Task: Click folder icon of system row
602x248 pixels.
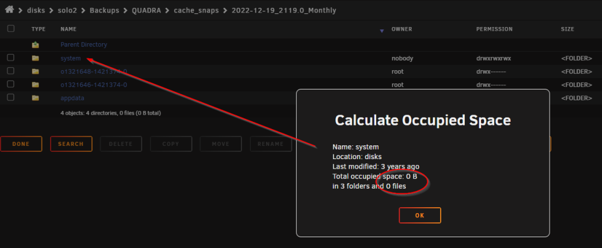Action: click(x=36, y=58)
